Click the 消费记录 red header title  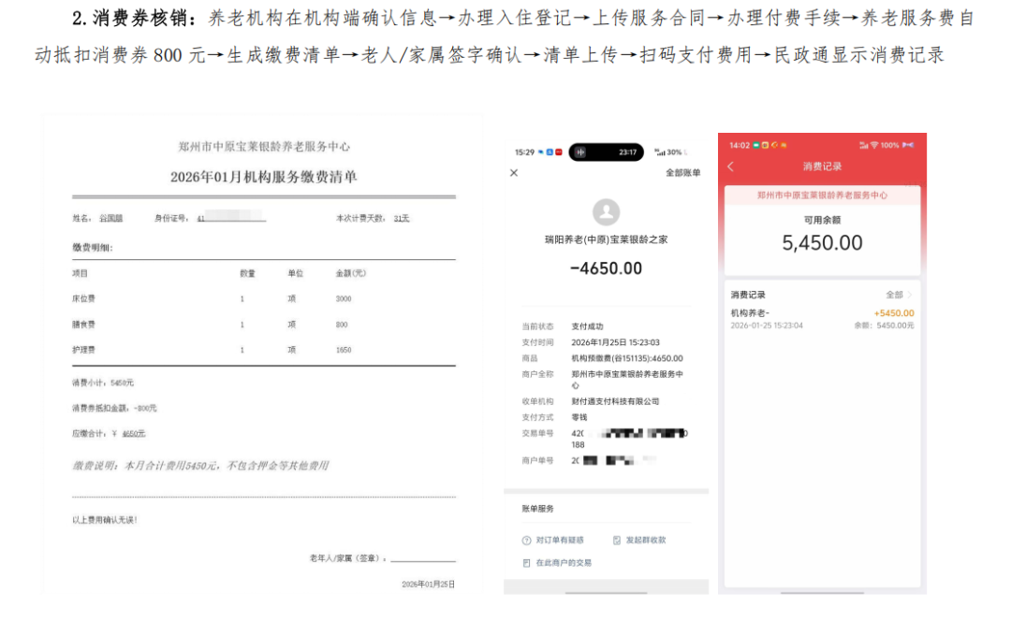pyautogui.click(x=822, y=166)
